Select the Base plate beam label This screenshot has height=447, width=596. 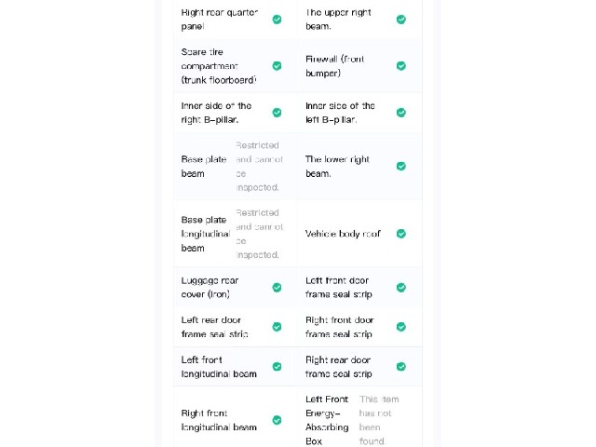click(x=204, y=167)
